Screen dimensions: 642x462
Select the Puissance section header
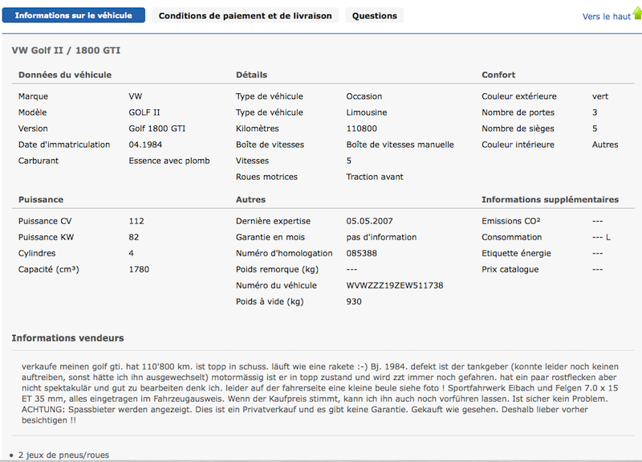pyautogui.click(x=41, y=199)
